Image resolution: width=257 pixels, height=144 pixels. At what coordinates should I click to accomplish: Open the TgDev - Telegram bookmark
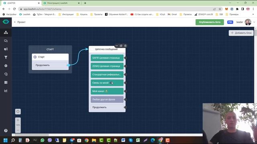pos(45,14)
